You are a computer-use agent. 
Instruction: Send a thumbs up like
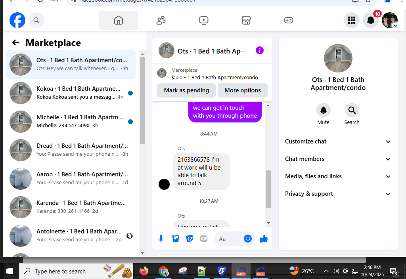point(264,239)
